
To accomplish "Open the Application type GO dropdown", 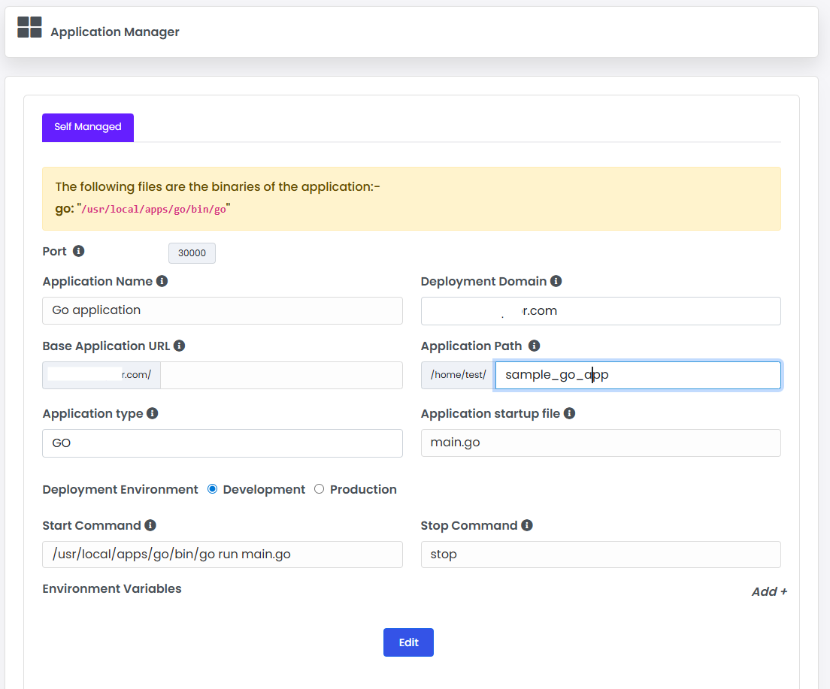I will (x=222, y=443).
